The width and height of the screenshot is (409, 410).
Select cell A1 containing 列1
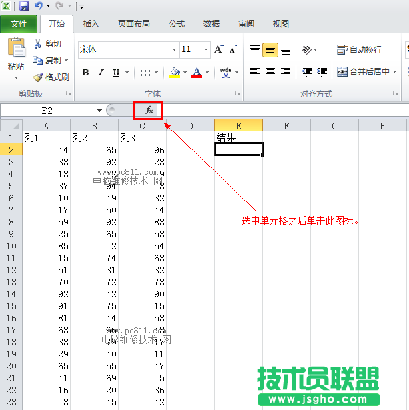[x=46, y=137]
